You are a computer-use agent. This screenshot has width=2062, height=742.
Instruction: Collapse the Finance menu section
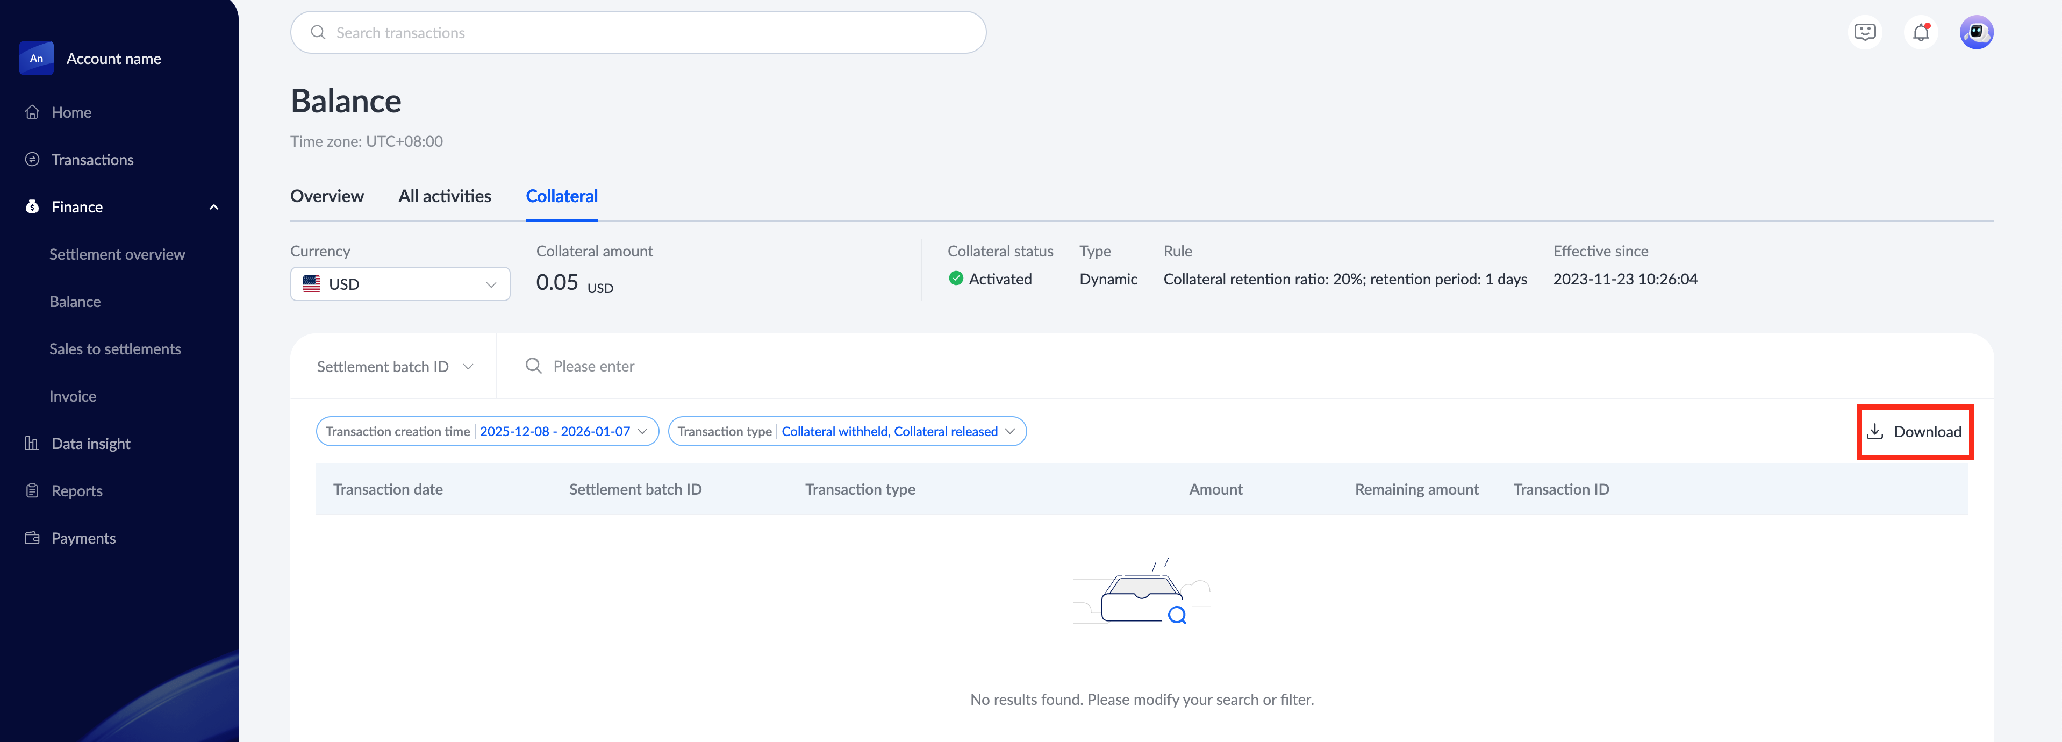[214, 208]
